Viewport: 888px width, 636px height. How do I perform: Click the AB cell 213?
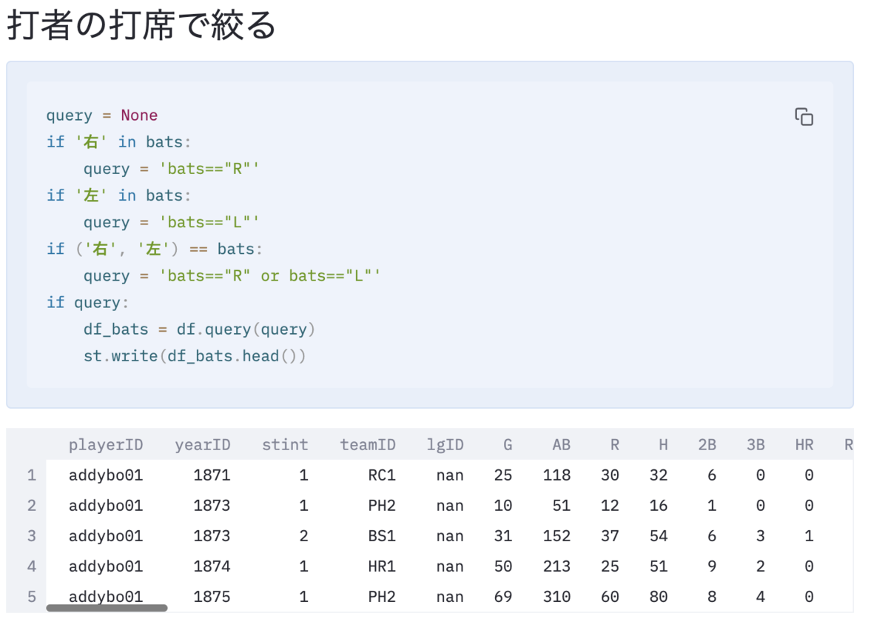[x=556, y=566]
